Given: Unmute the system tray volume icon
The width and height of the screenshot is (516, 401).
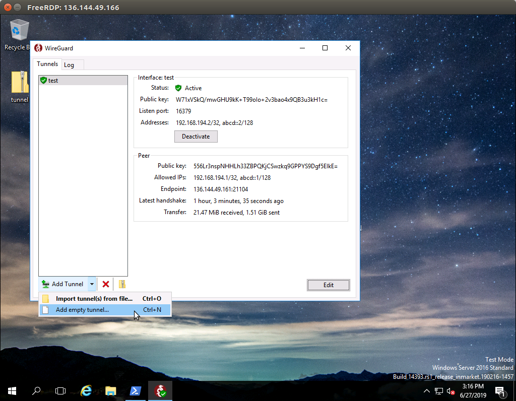Looking at the screenshot, I should [451, 391].
